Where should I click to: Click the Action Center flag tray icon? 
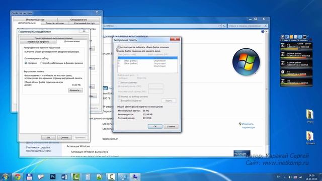[295, 177]
